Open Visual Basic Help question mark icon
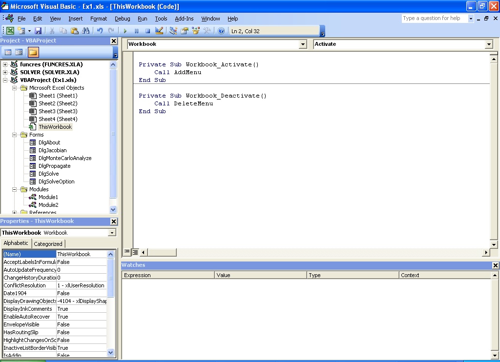This screenshot has height=362, width=500. tap(221, 31)
